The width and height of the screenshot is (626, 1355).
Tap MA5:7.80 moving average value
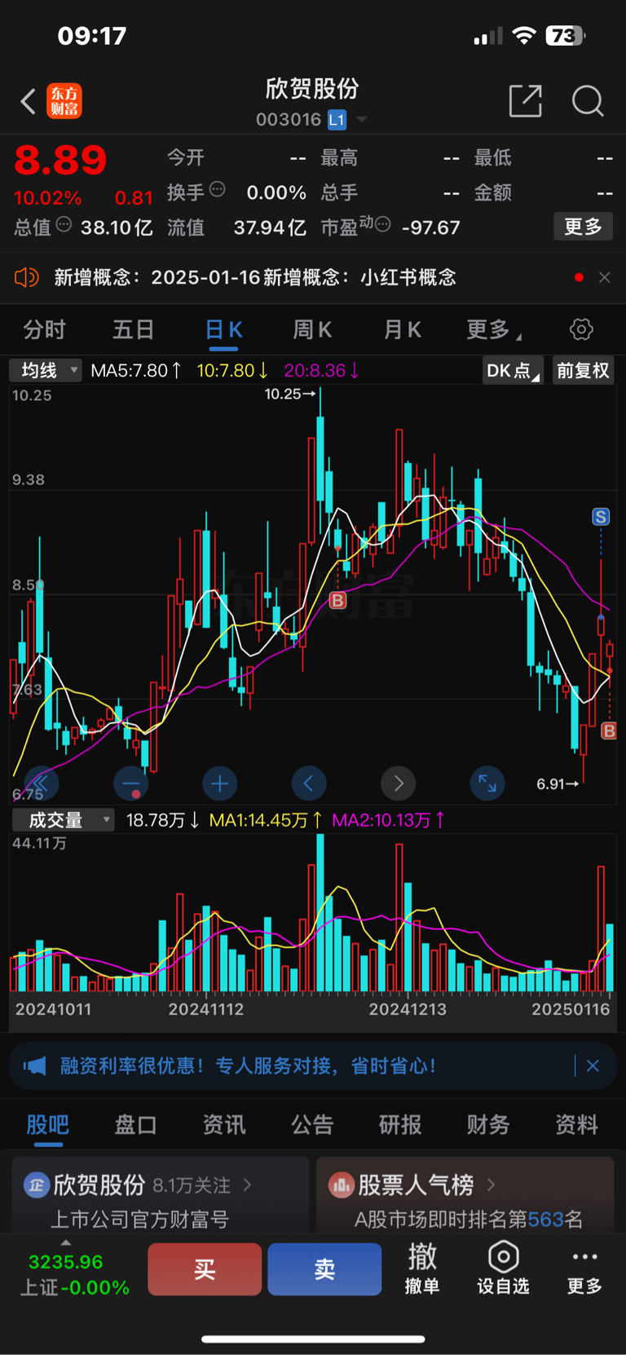click(136, 370)
